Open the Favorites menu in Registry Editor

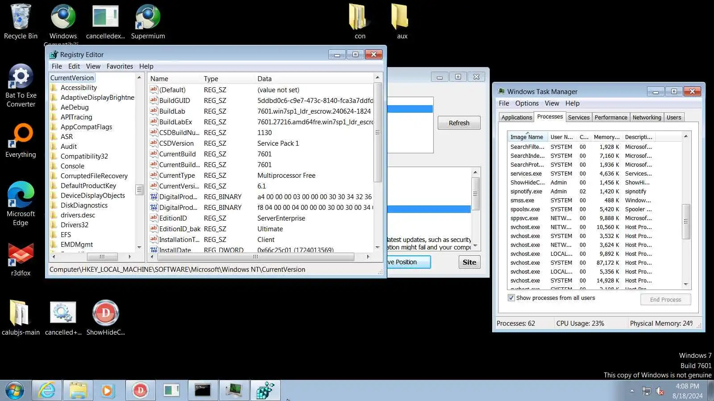click(120, 66)
